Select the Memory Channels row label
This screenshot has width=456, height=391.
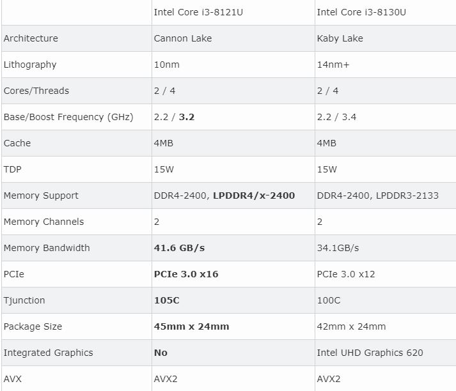[43, 222]
